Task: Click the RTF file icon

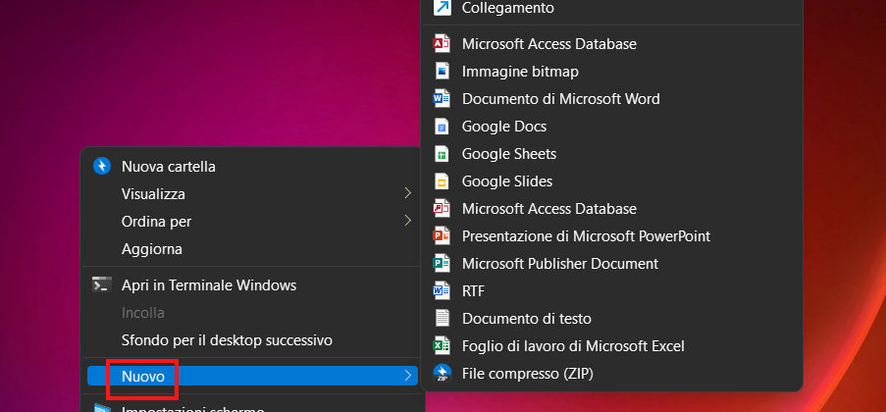Action: pyautogui.click(x=442, y=291)
